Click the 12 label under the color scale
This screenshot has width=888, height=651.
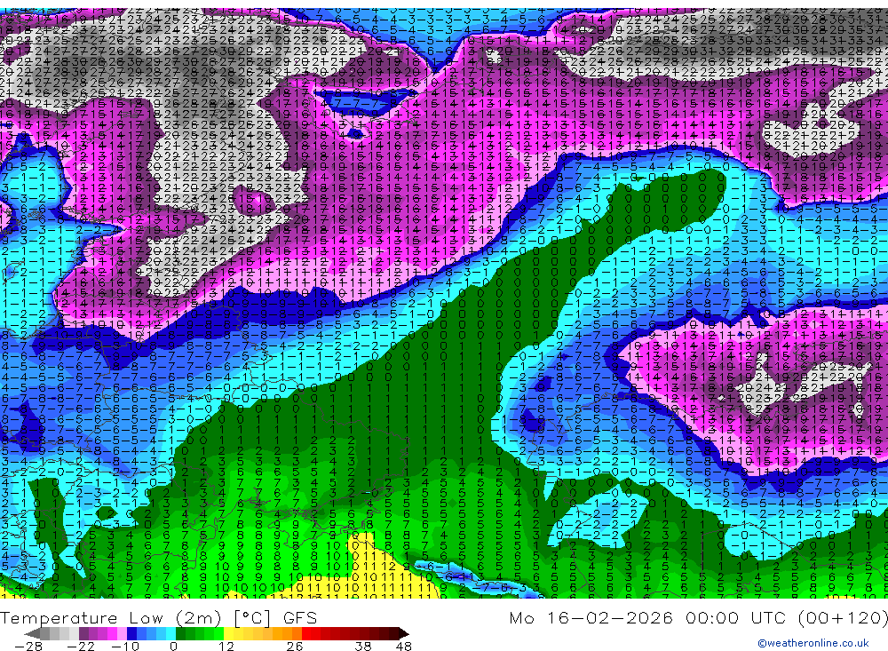[226, 646]
